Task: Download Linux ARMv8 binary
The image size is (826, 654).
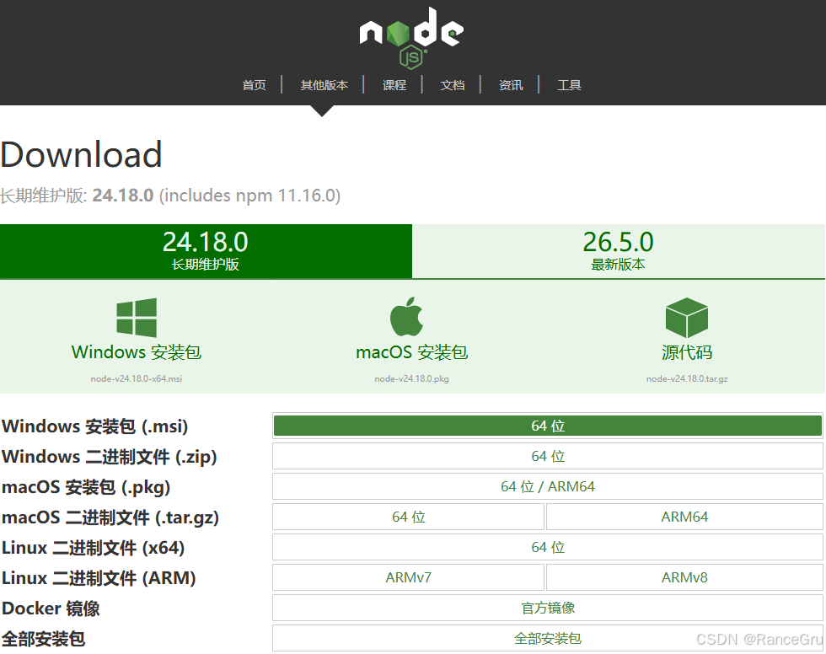Action: pos(684,577)
